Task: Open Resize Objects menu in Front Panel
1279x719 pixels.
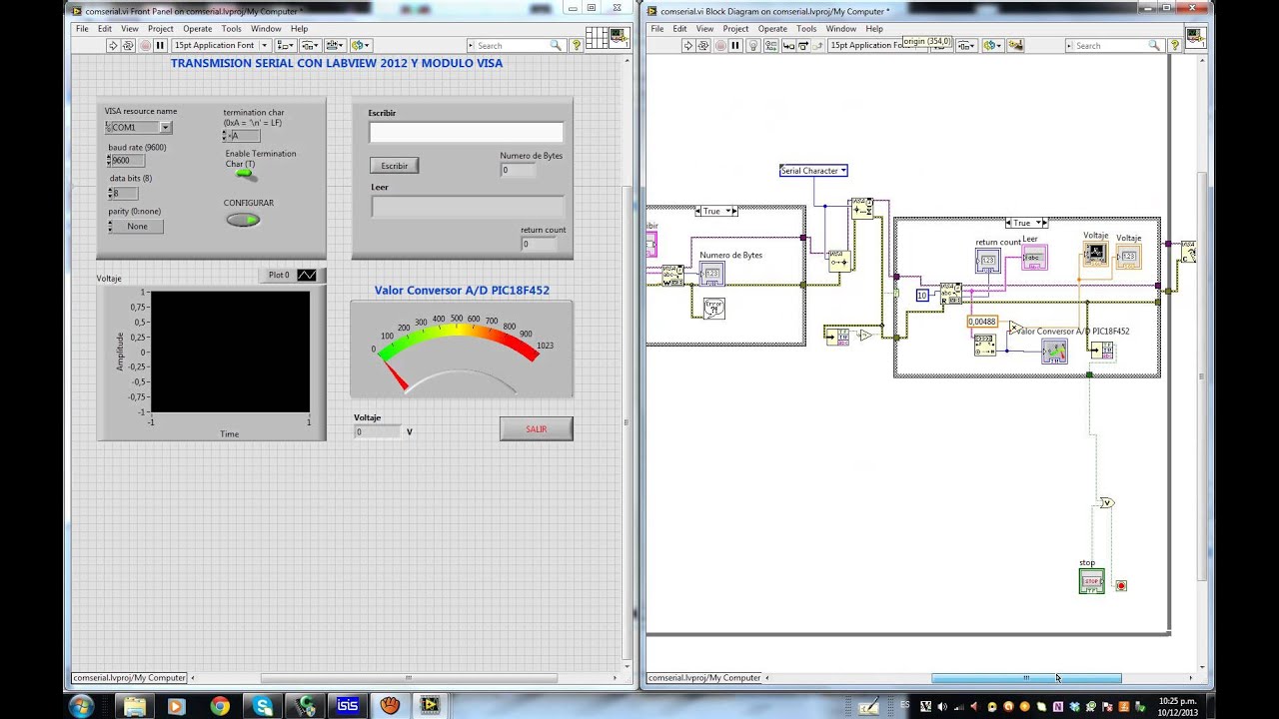Action: (335, 46)
